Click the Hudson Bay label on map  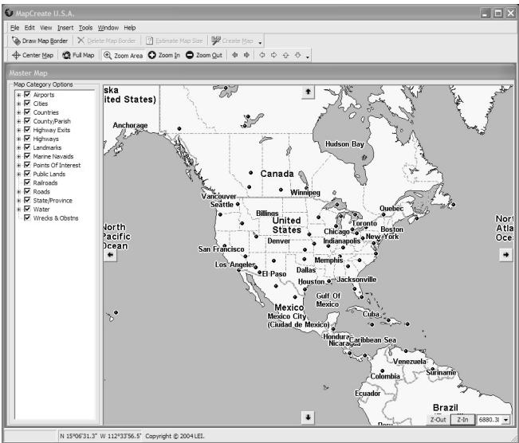[344, 144]
